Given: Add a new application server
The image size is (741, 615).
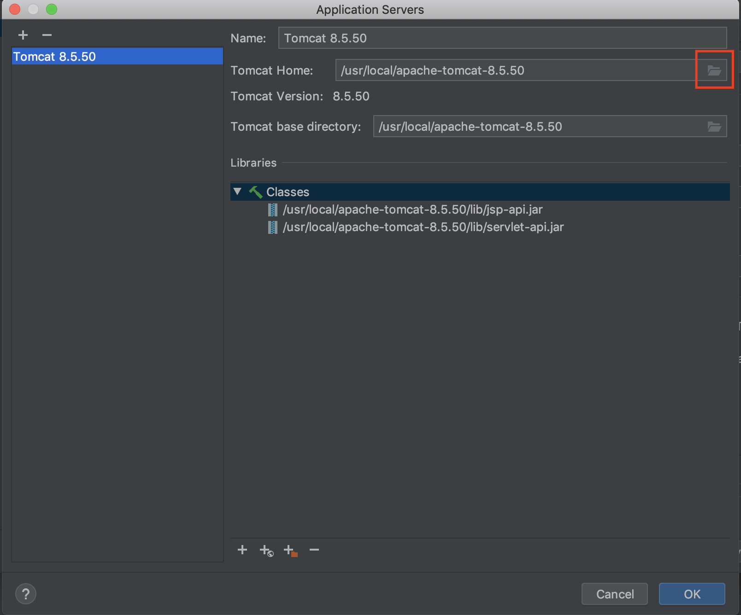Looking at the screenshot, I should tap(23, 35).
